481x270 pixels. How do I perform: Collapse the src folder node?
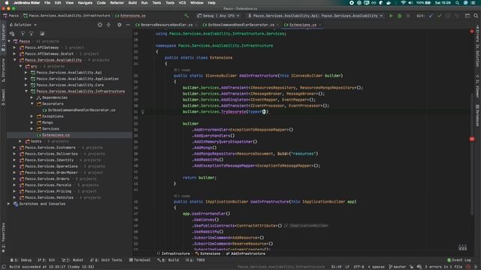click(x=20, y=66)
